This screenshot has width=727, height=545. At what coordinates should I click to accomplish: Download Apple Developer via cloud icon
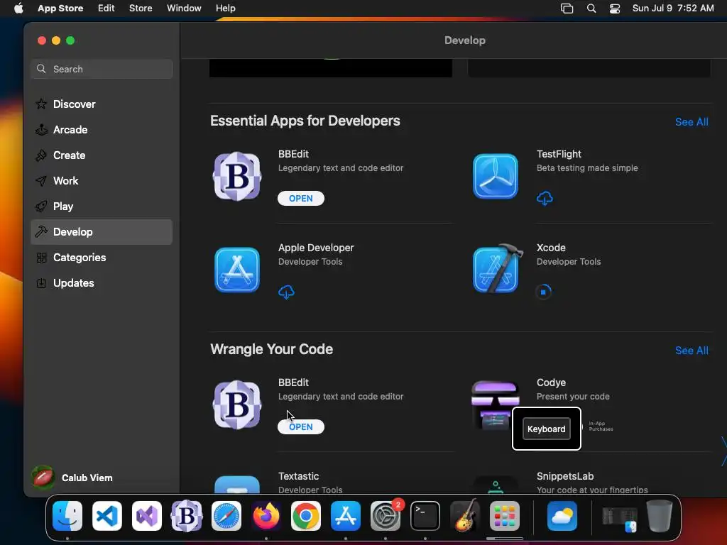(286, 292)
